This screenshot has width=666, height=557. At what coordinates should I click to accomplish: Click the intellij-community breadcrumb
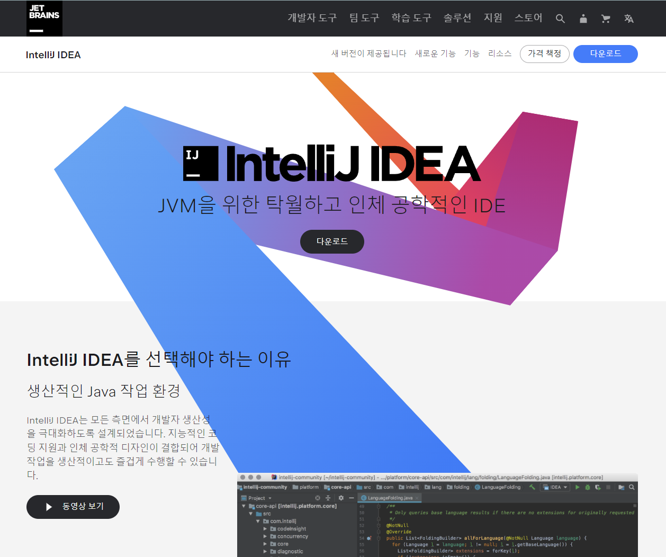click(x=263, y=487)
